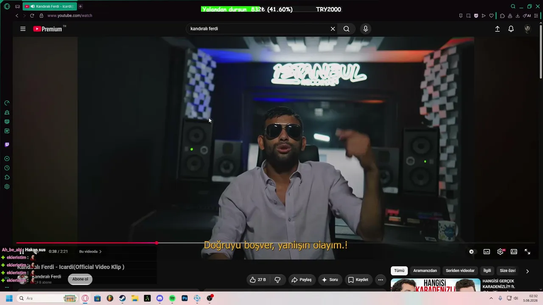Open more actions three-dot menu
The image size is (543, 305).
point(381,280)
